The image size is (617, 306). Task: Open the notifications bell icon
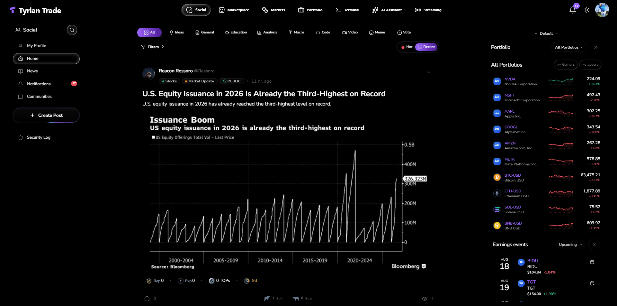click(573, 10)
